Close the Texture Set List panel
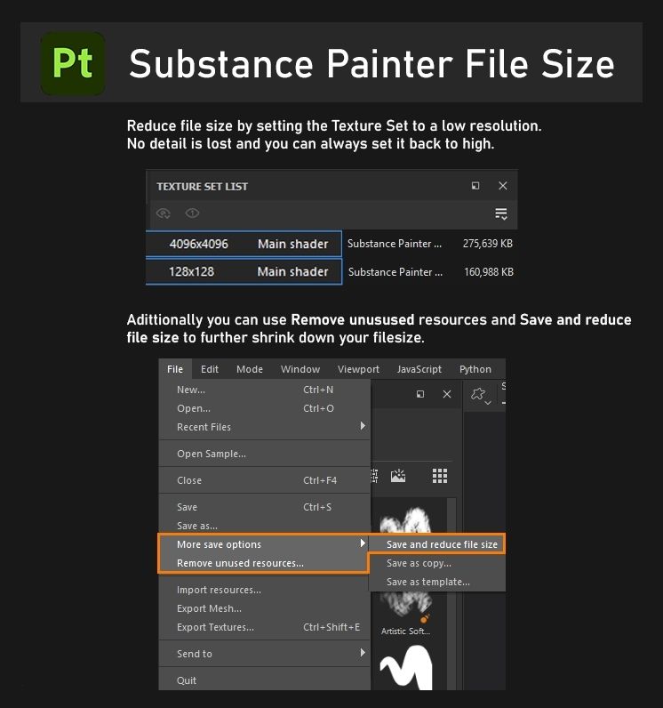663x708 pixels. (x=503, y=186)
